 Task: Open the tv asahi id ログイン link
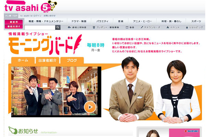(x=31, y=16)
